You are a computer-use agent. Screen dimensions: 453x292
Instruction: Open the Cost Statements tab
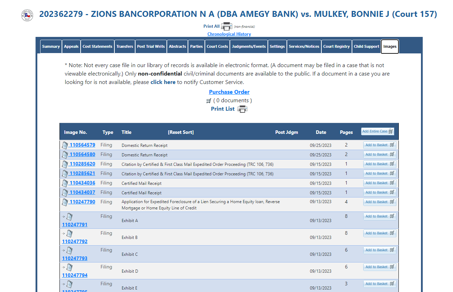pos(97,46)
